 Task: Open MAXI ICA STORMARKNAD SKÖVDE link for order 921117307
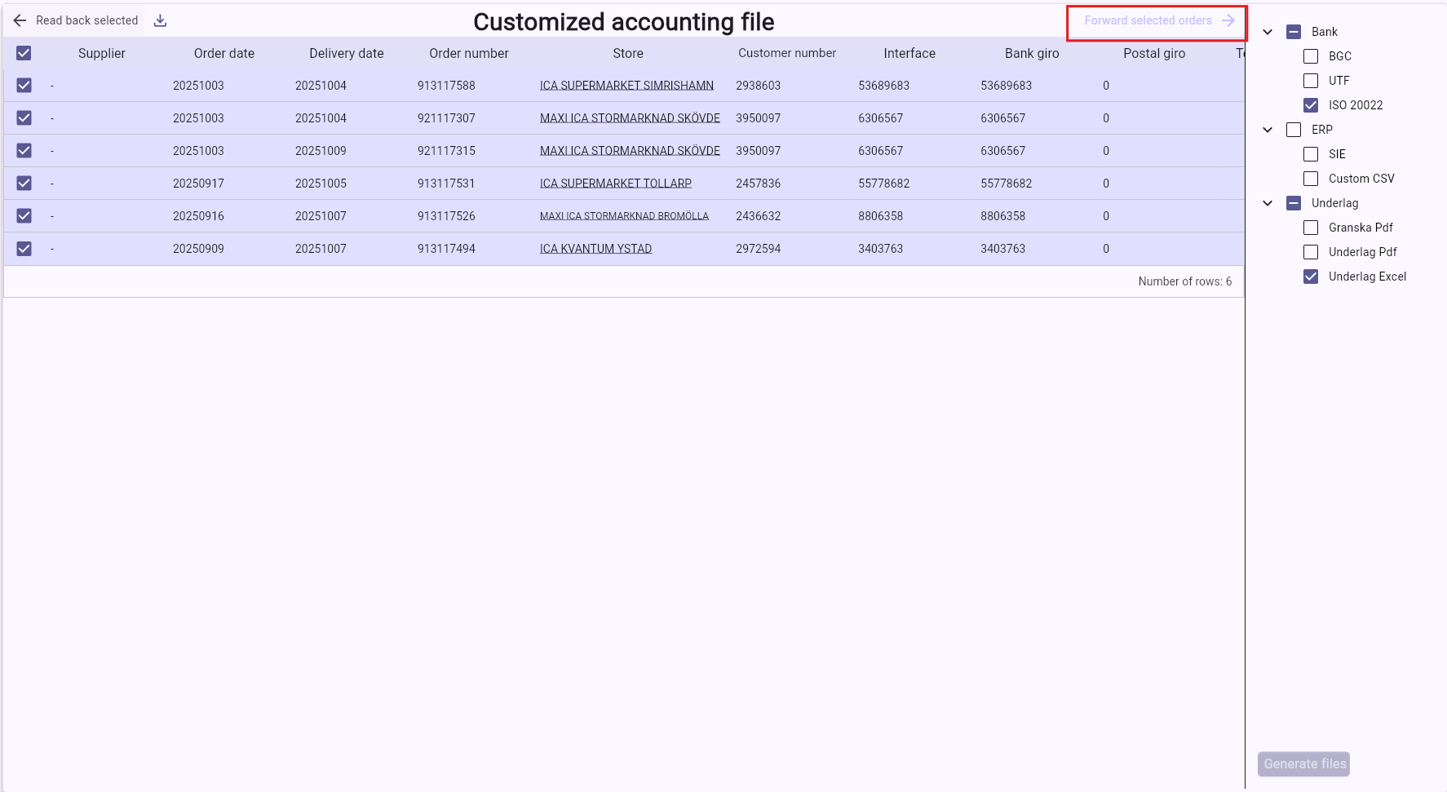(x=630, y=118)
